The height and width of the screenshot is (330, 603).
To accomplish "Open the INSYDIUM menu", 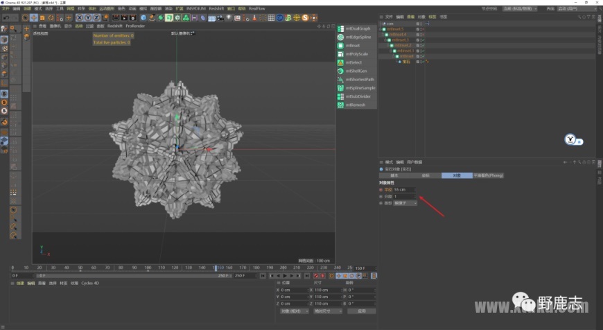I will [195, 8].
